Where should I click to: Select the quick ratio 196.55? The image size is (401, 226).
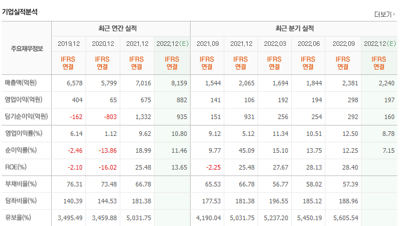[x=278, y=202]
